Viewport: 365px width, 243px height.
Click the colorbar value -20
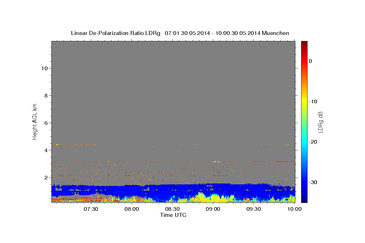coord(313,142)
